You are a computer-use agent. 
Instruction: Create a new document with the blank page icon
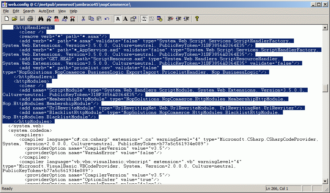point(7,19)
